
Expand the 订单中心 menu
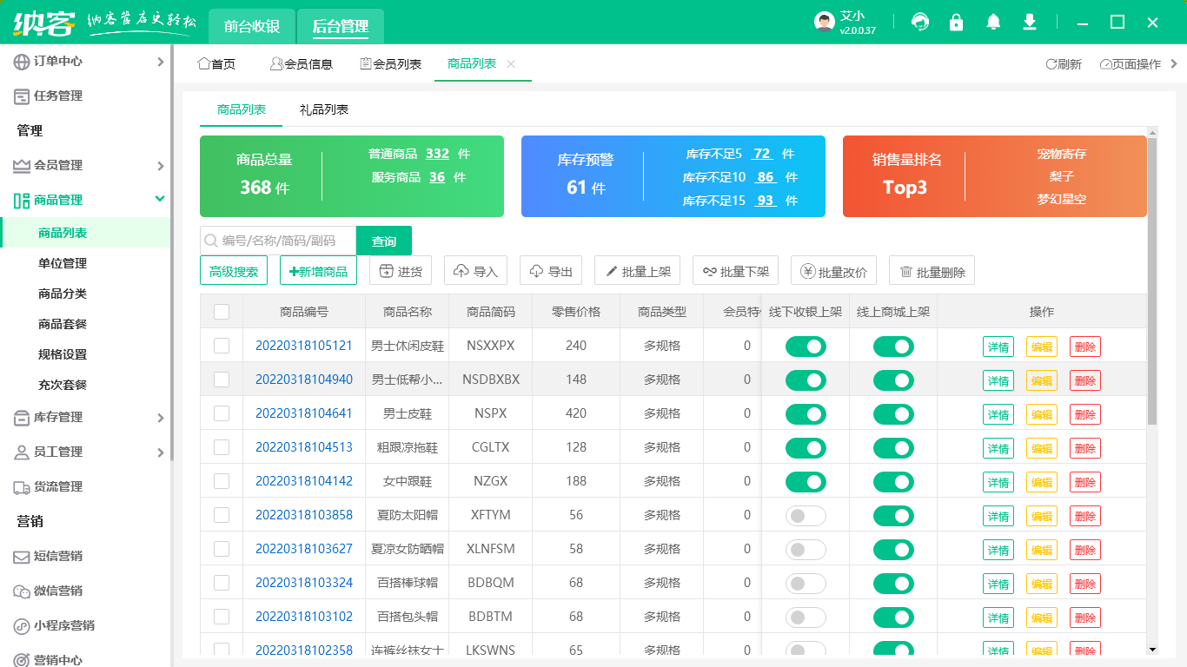(160, 62)
